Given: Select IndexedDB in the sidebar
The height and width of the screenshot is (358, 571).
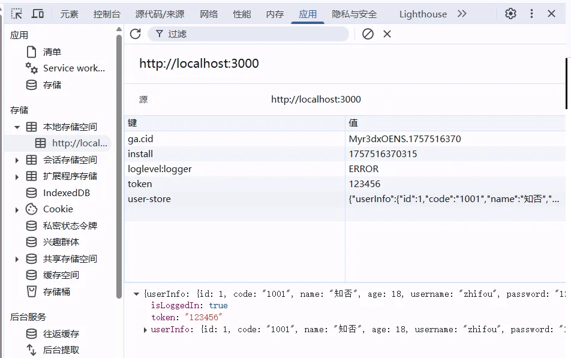Looking at the screenshot, I should (66, 193).
